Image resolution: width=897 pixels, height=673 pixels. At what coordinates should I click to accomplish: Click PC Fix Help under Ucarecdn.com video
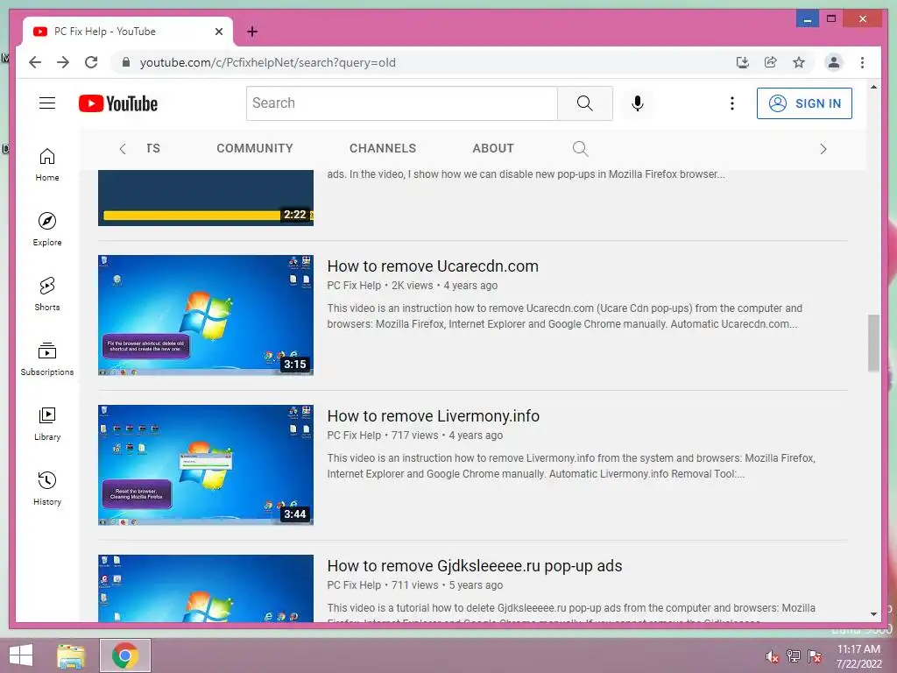tap(354, 286)
